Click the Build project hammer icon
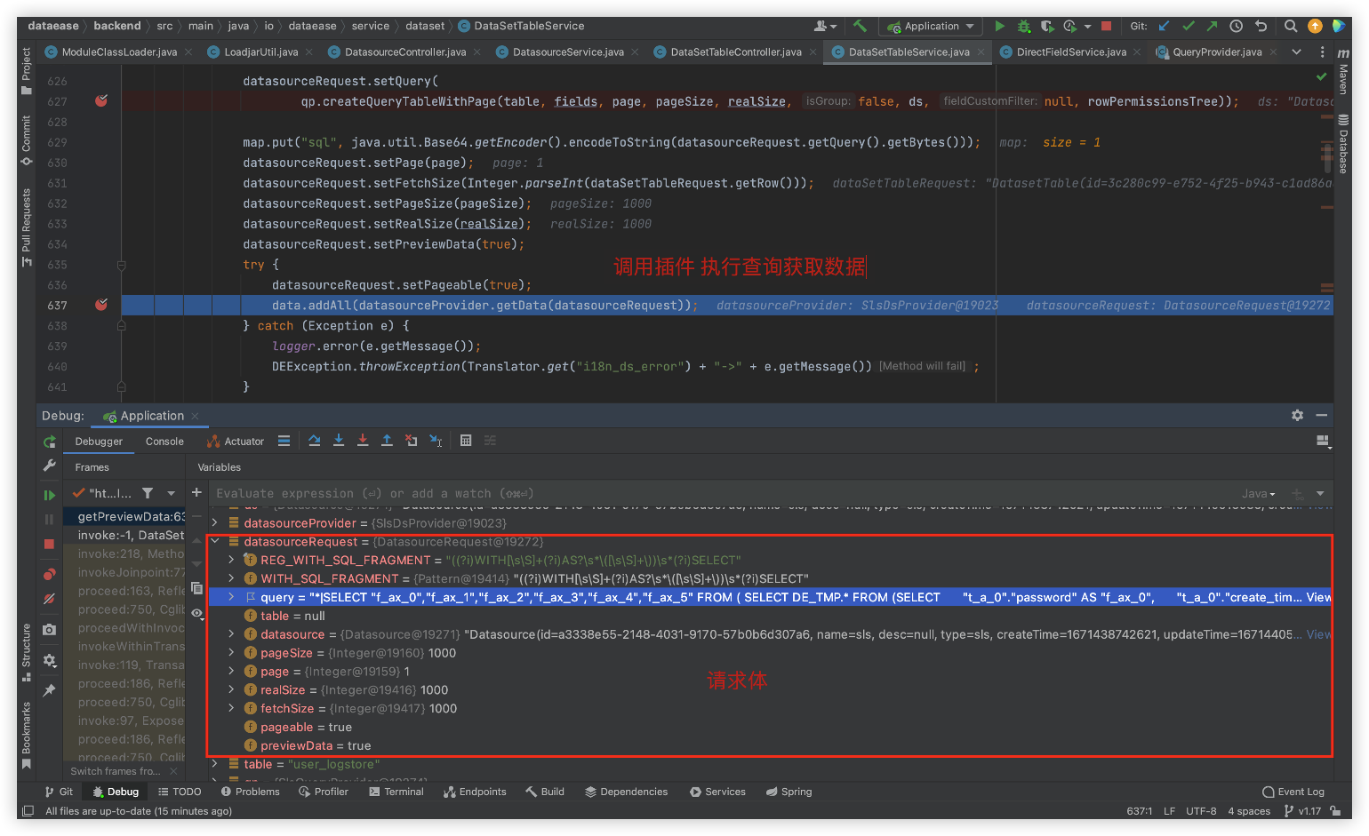Viewport: 1369px width, 836px height. point(860,26)
